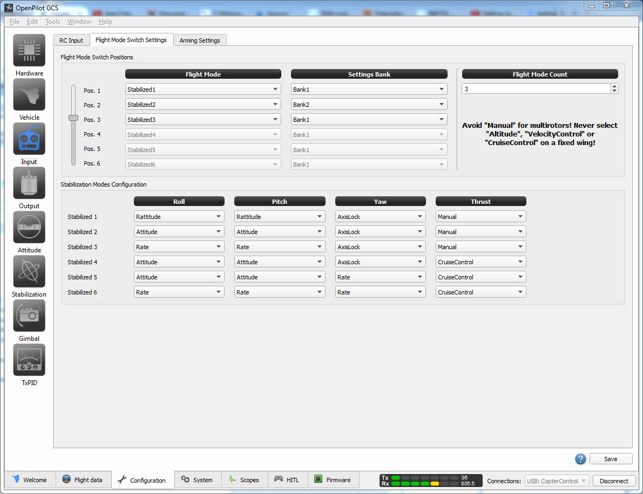Expand the Stabilized 1 Roll dropdown
This screenshot has height=494, width=643.
click(179, 217)
